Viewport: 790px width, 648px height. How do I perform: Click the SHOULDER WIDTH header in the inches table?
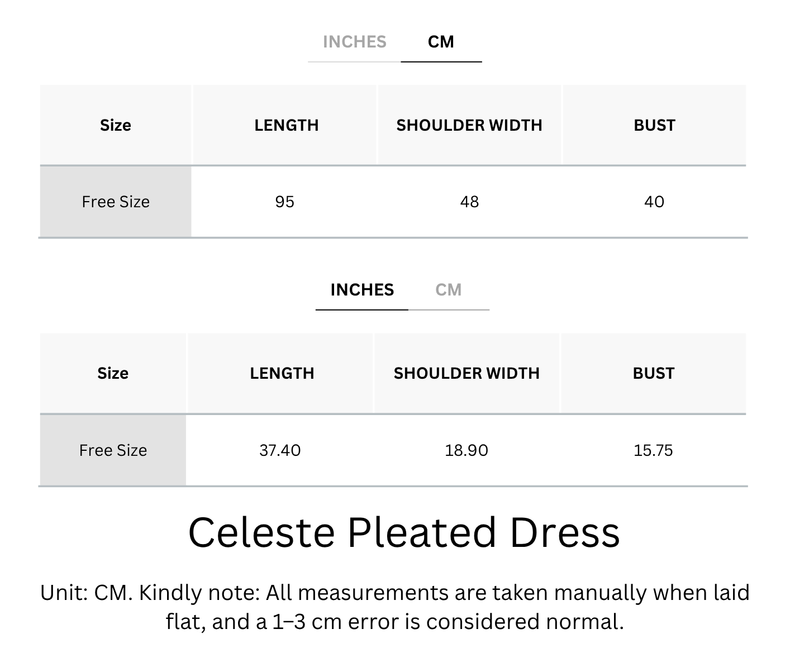click(467, 373)
